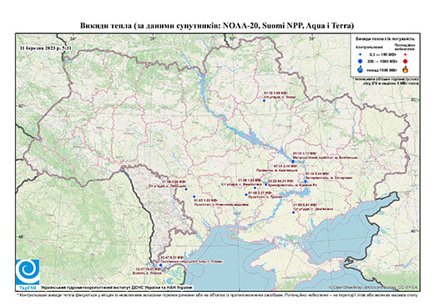Click the blue marker below the 1,83 МВт label
The image size is (434, 307).
pyautogui.click(x=255, y=188)
